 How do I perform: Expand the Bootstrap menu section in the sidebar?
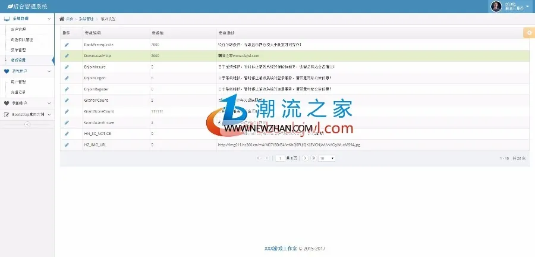click(x=27, y=114)
